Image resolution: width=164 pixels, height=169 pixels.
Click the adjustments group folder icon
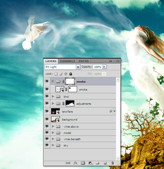click(x=58, y=103)
